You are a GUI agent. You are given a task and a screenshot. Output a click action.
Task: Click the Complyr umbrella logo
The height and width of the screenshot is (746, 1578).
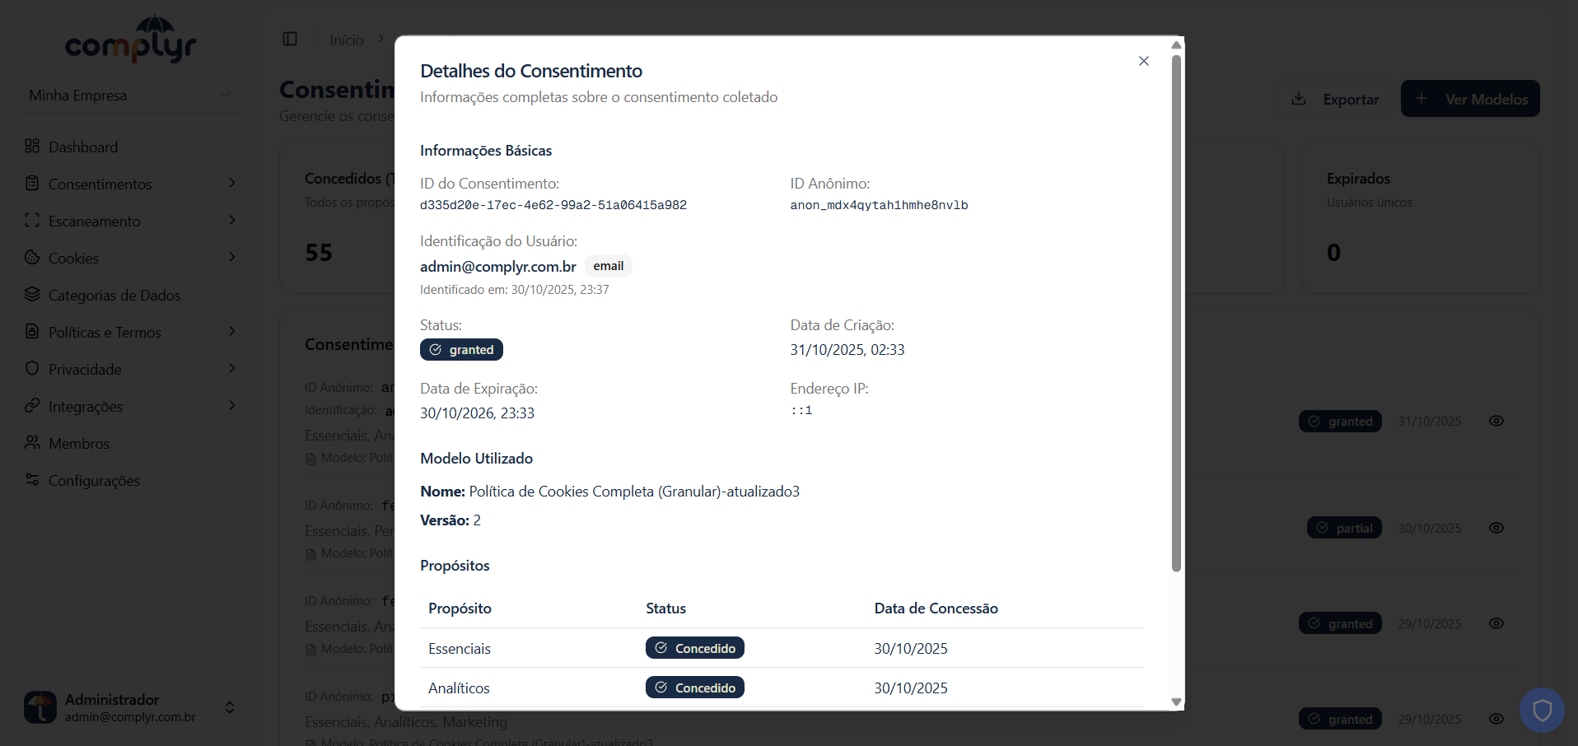[130, 38]
